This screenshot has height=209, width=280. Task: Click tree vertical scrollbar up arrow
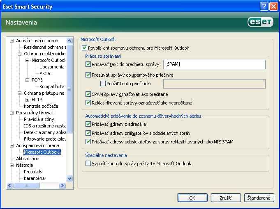pyautogui.click(x=69, y=41)
